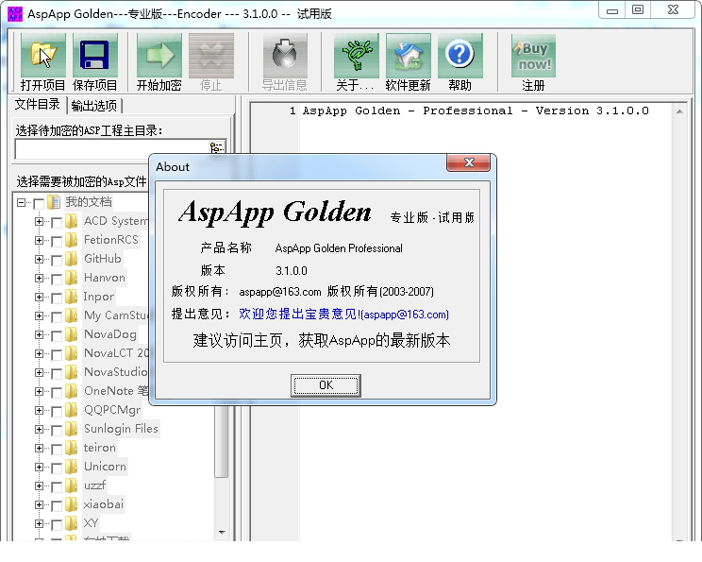Switch to the 输出选项 tab

pos(94,106)
